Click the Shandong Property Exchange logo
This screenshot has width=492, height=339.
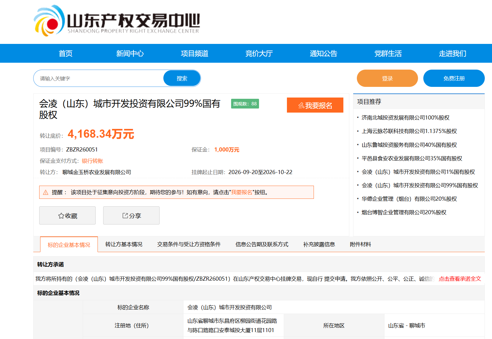[x=117, y=20]
